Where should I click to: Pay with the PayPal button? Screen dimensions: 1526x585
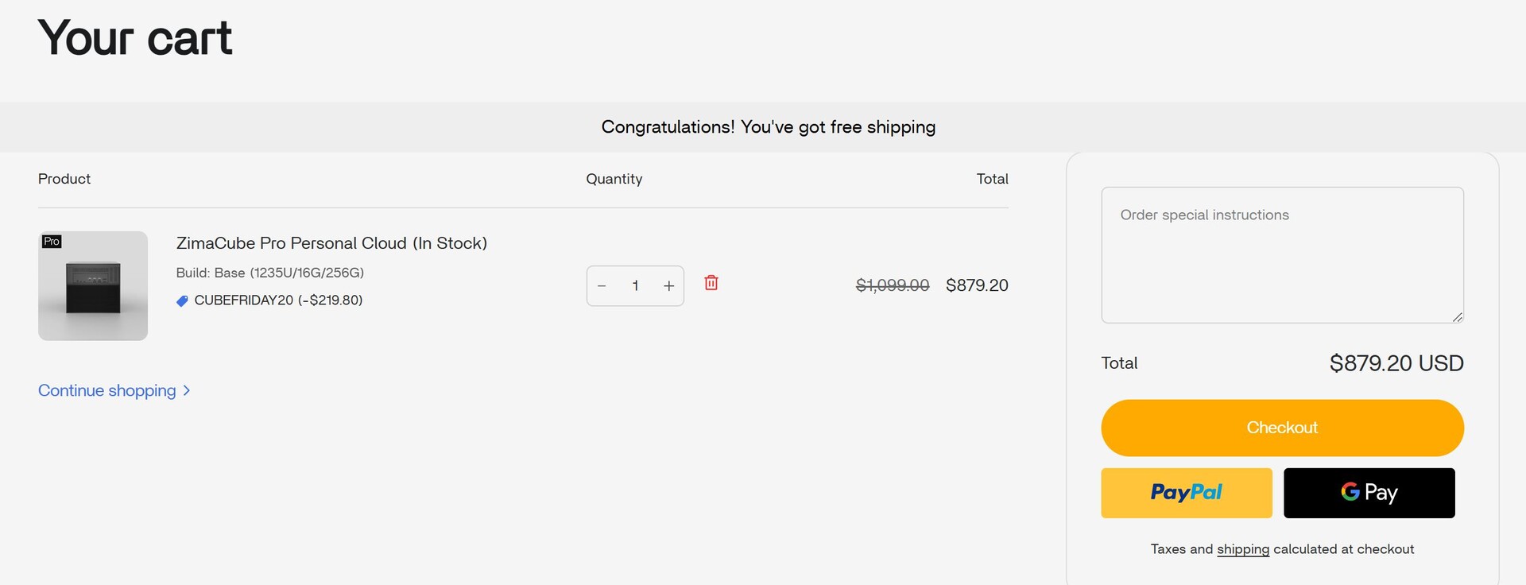(1186, 493)
